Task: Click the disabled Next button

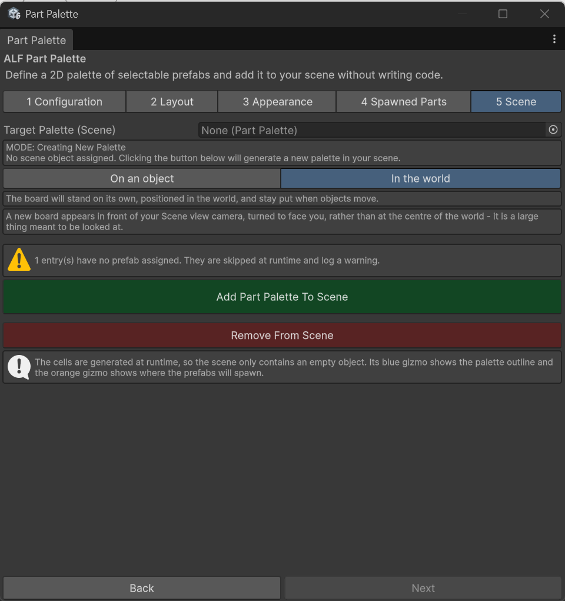Action: pos(423,588)
